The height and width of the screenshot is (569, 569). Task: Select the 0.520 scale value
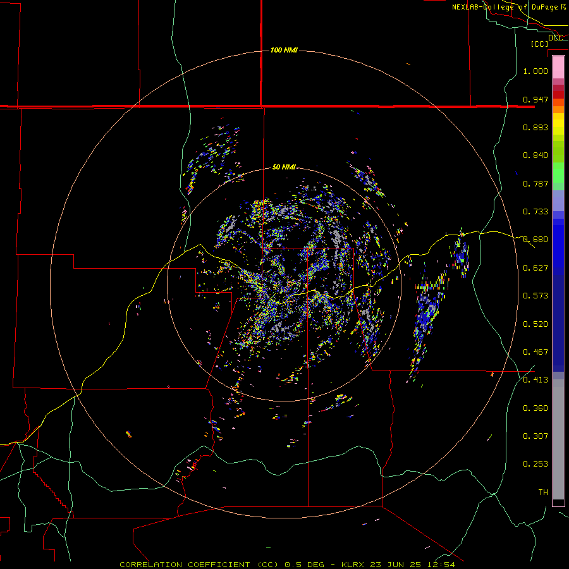coord(535,324)
